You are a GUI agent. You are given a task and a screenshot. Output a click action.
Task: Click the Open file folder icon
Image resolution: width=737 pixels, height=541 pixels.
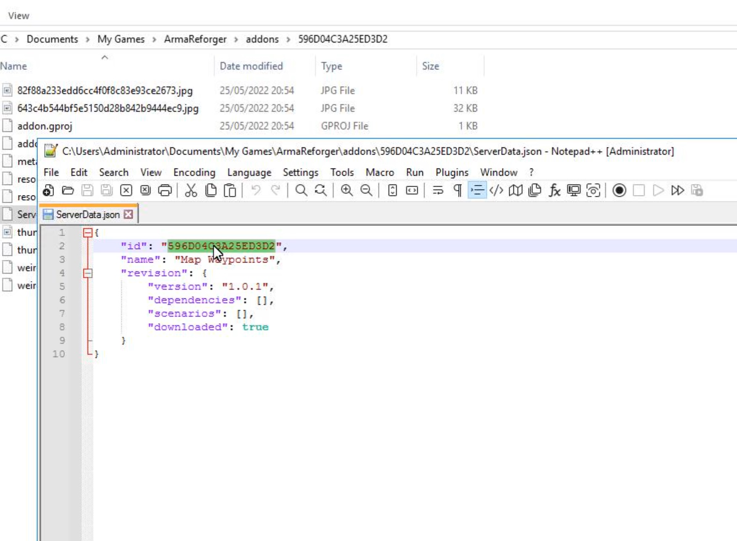68,191
